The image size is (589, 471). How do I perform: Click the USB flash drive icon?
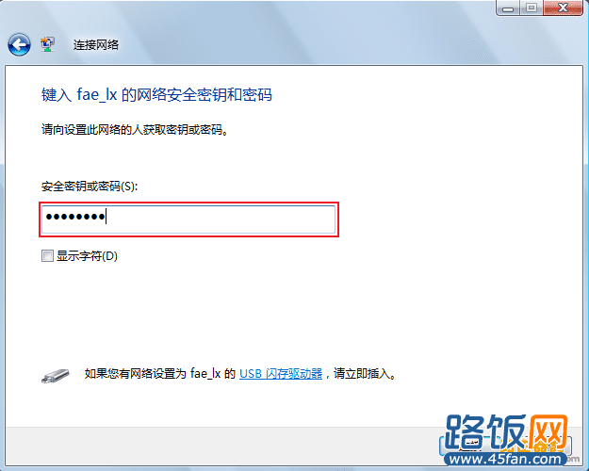point(56,376)
